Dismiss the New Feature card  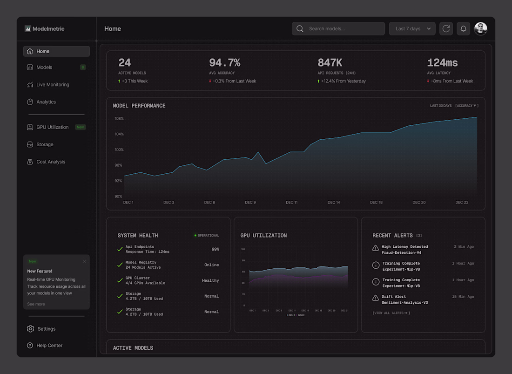coord(84,261)
